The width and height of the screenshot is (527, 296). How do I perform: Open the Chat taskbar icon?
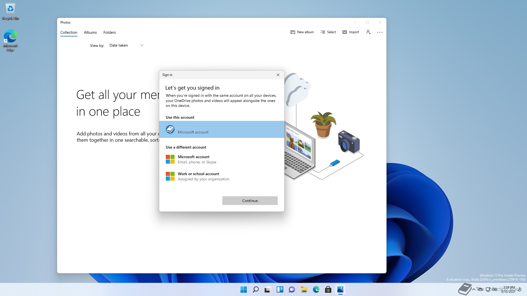point(292,289)
